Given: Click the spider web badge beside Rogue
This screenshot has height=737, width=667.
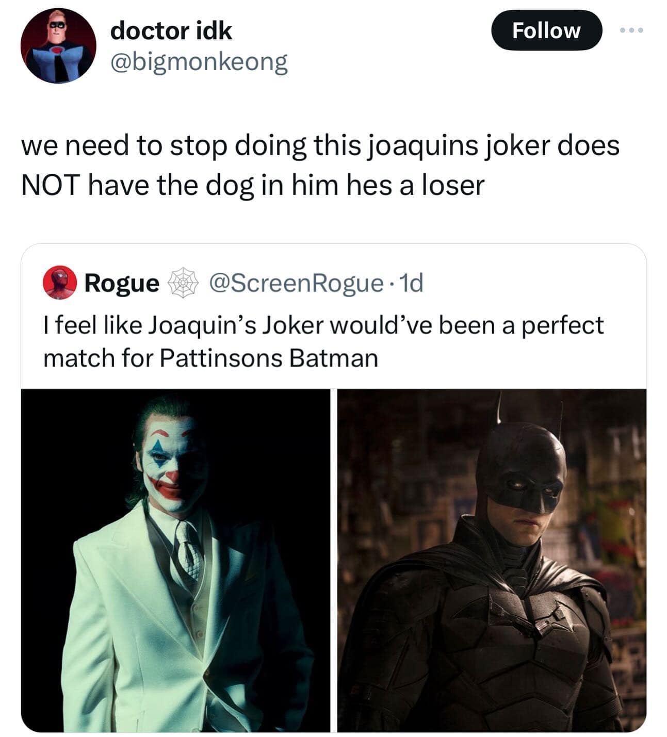Looking at the screenshot, I should point(184,283).
